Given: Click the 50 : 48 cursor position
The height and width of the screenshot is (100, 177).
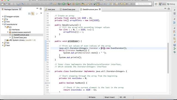Looking at the screenshot, I should (123, 97).
